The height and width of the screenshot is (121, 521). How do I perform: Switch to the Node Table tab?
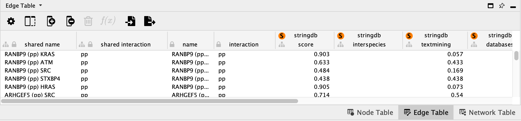point(370,112)
